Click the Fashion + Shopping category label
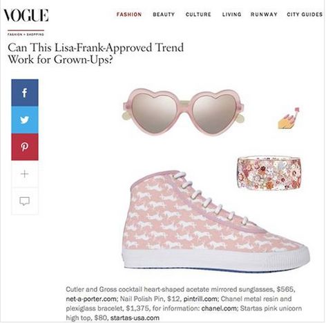The width and height of the screenshot is (326, 323). [26, 35]
